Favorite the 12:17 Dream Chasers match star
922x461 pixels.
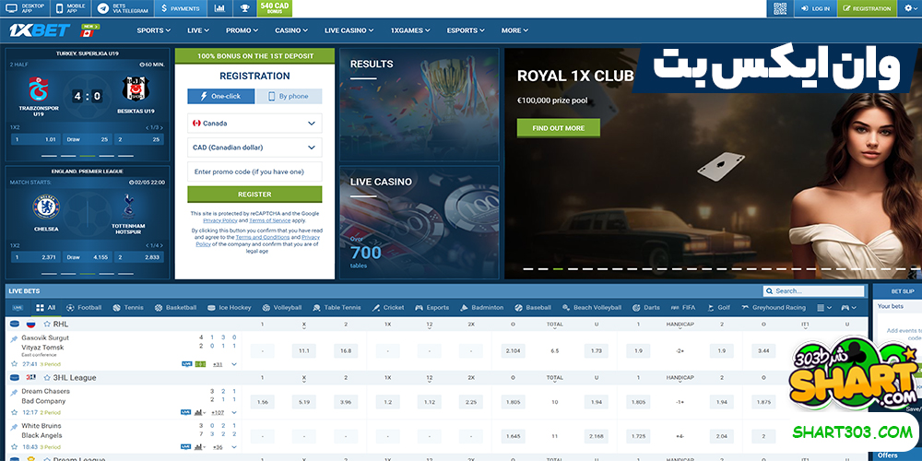(14, 412)
